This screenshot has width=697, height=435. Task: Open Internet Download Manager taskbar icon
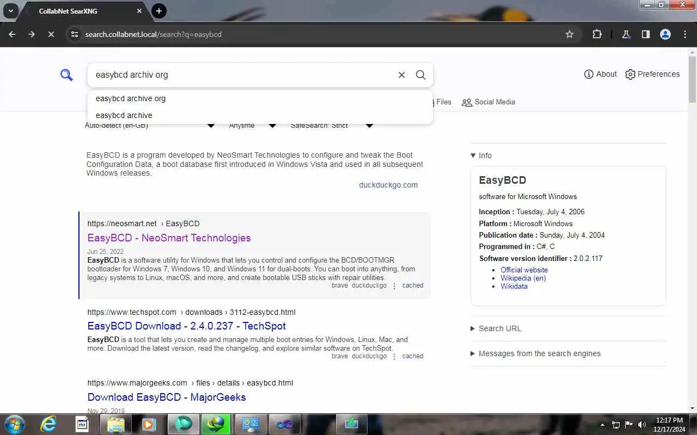tap(216, 424)
